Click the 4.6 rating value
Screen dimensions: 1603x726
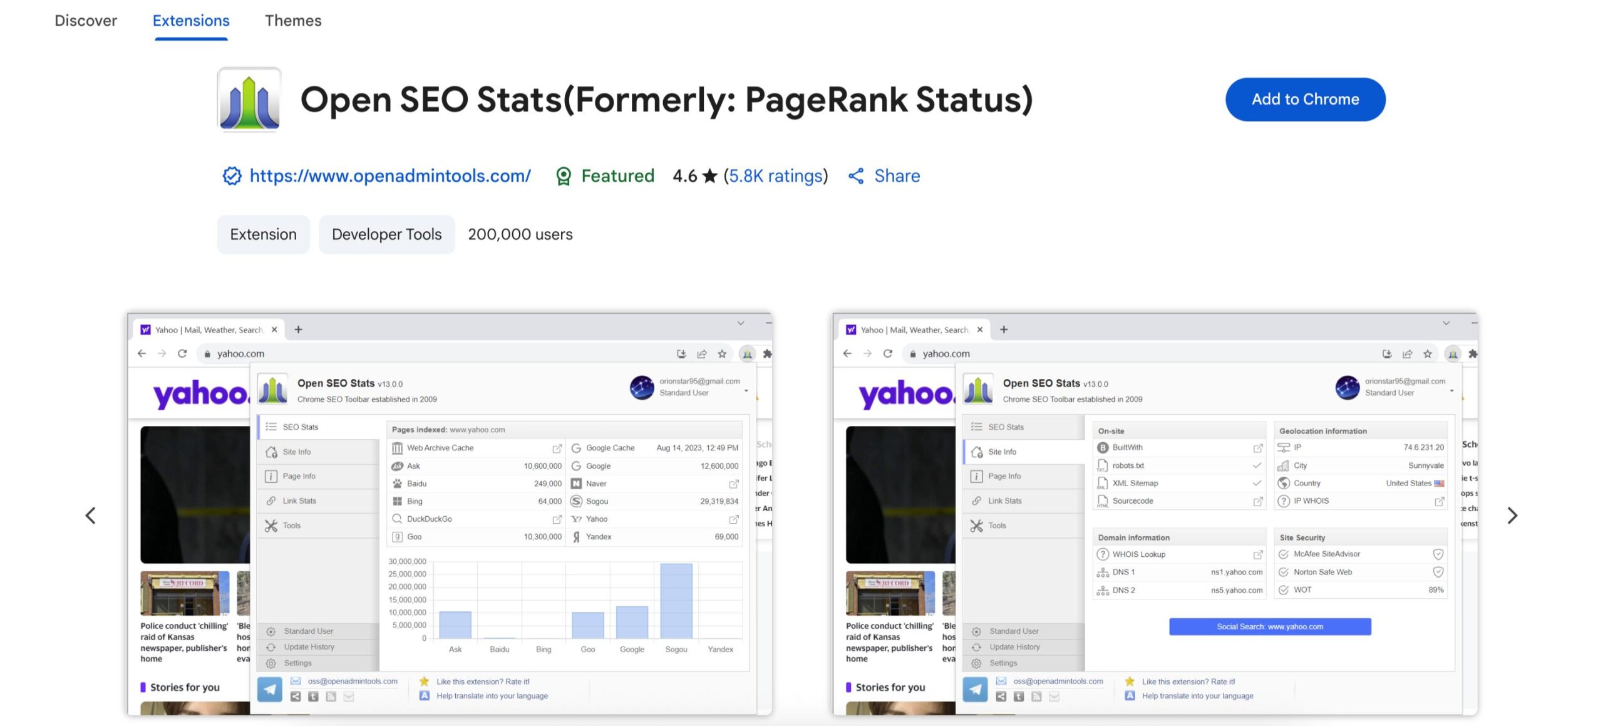[684, 176]
